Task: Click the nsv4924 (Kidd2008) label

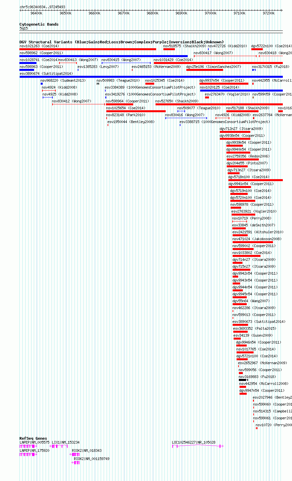Action: click(59, 88)
